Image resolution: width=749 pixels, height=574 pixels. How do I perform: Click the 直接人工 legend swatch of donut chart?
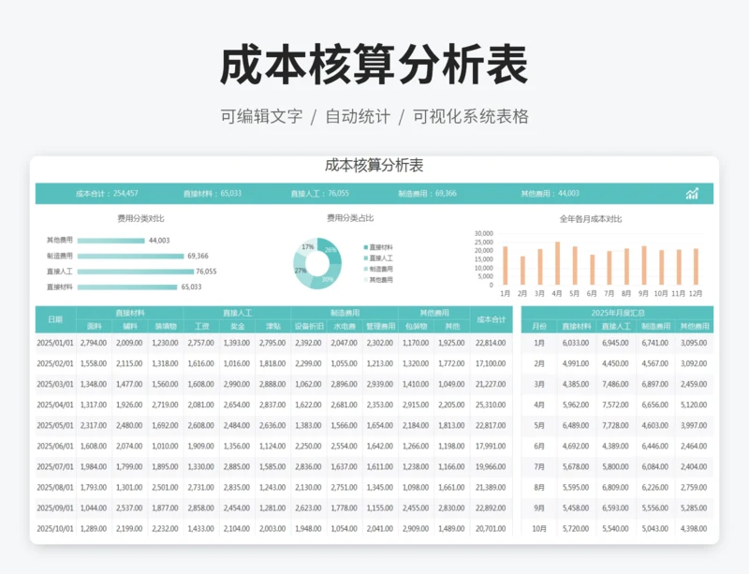(x=366, y=258)
